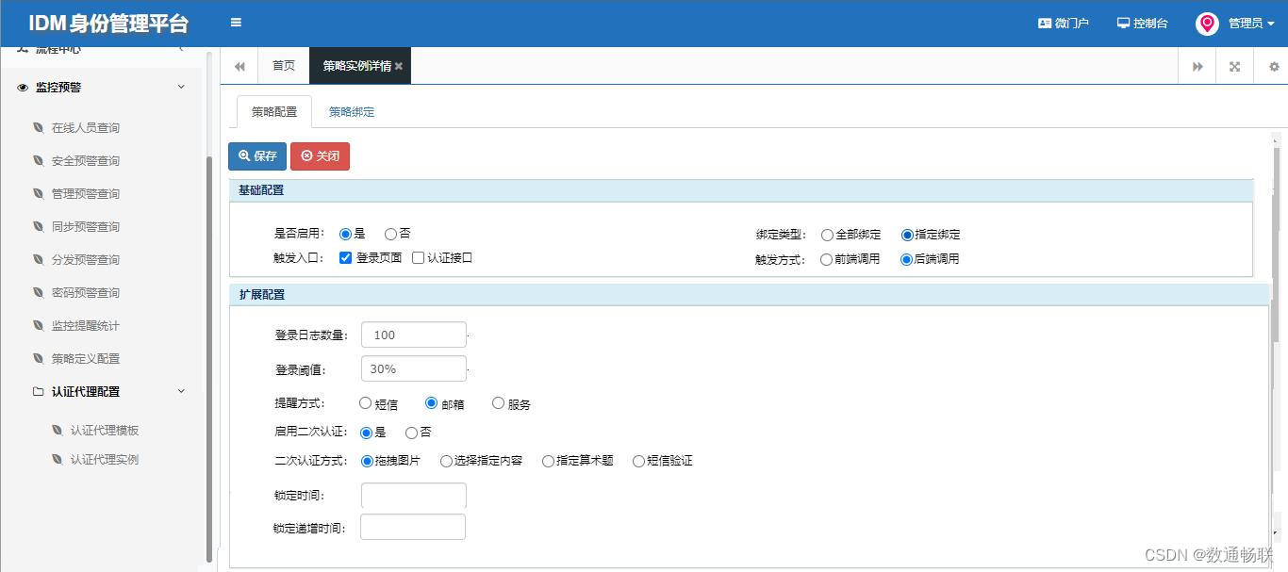
Task: Switch to the 策略绑定 sub-tab
Action: pos(352,111)
